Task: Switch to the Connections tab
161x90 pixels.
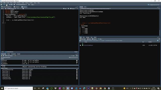Action: point(13,54)
